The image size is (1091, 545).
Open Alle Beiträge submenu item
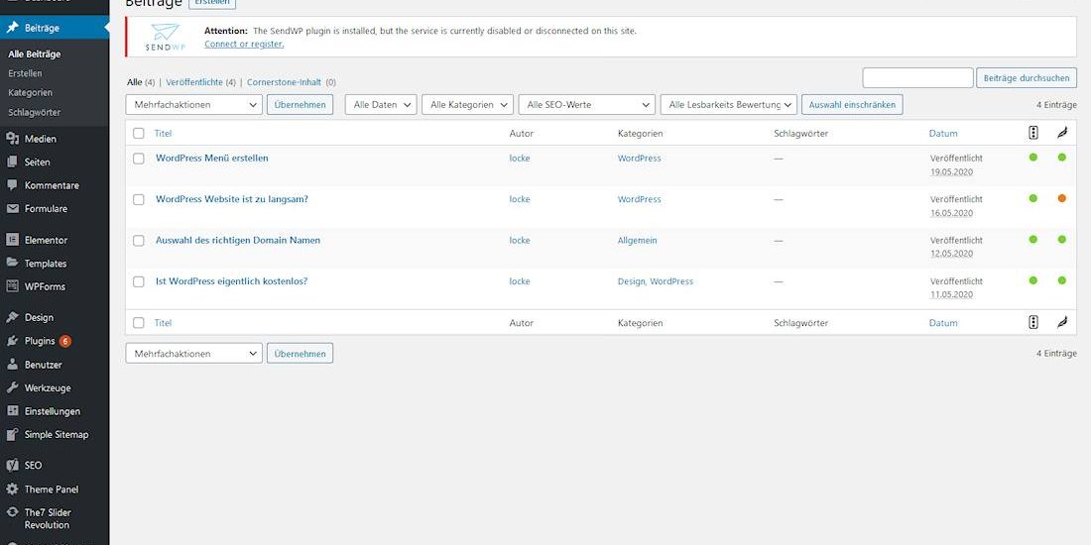point(34,54)
